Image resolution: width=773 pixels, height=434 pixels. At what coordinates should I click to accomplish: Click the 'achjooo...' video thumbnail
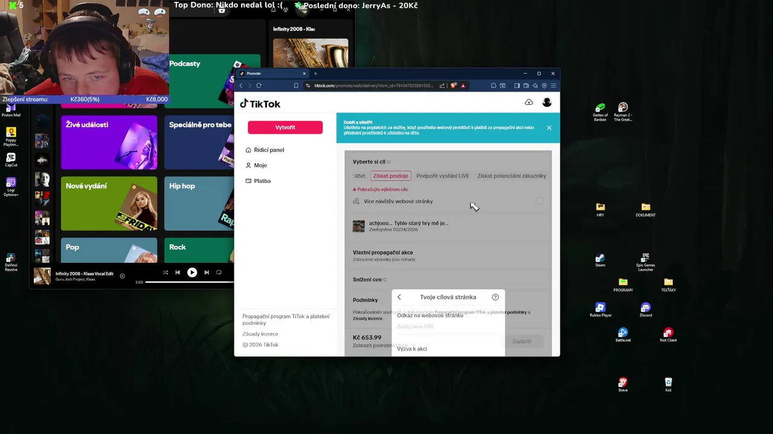pos(359,226)
